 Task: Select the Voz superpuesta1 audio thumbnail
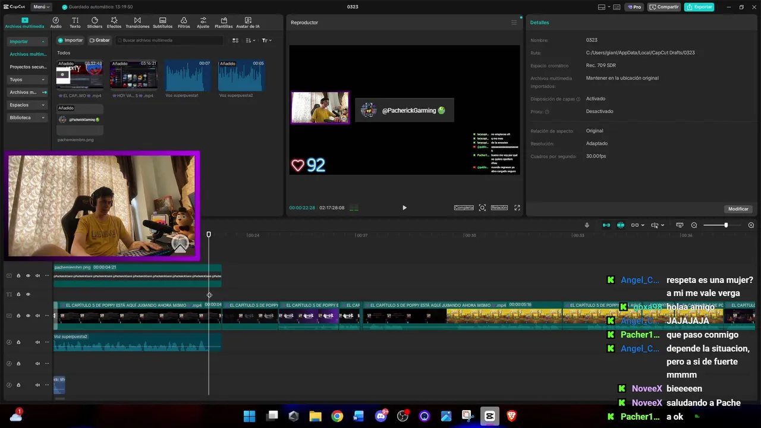(x=188, y=75)
